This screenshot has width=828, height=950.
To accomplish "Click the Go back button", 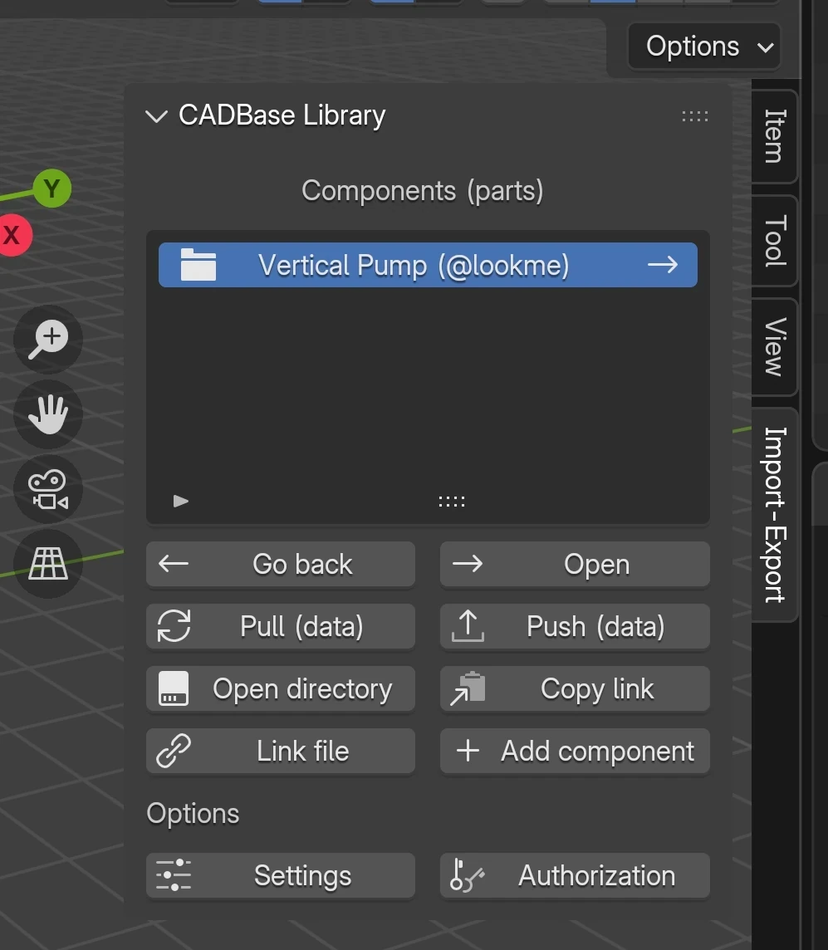I will tap(281, 564).
